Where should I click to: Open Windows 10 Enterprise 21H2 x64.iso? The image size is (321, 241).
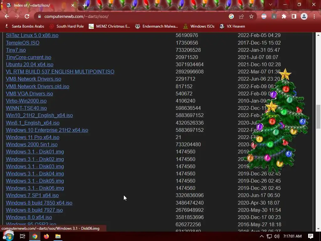[x=47, y=130]
